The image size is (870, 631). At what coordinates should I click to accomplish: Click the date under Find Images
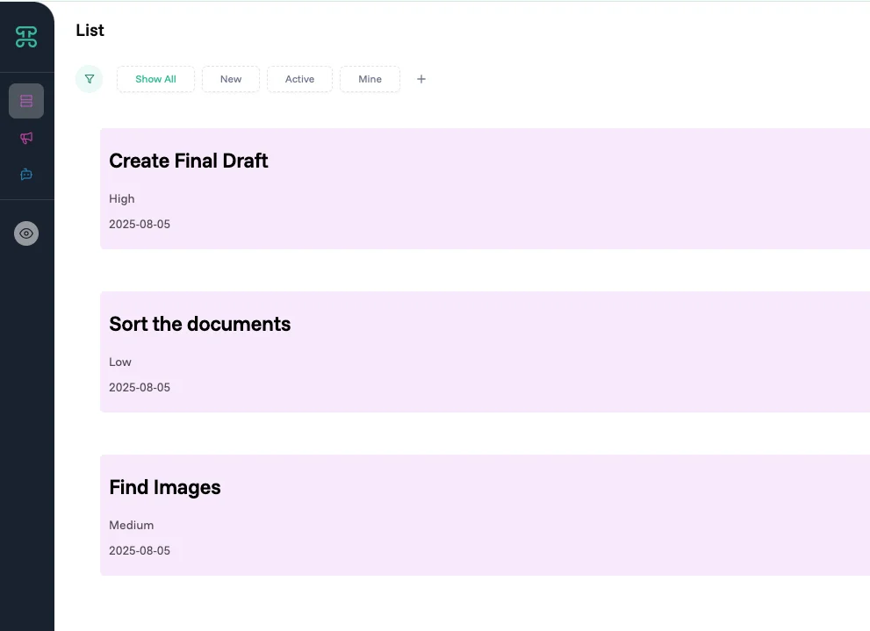pos(140,551)
